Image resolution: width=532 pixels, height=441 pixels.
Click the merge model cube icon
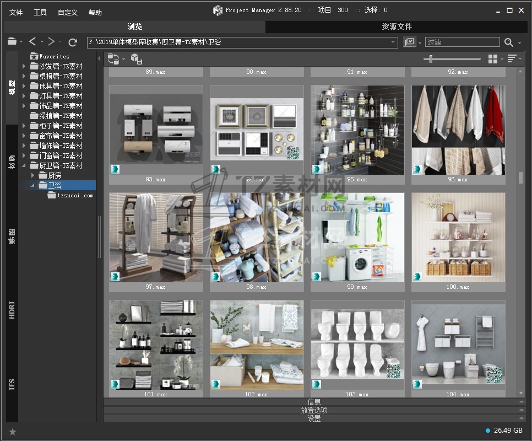coord(136,59)
